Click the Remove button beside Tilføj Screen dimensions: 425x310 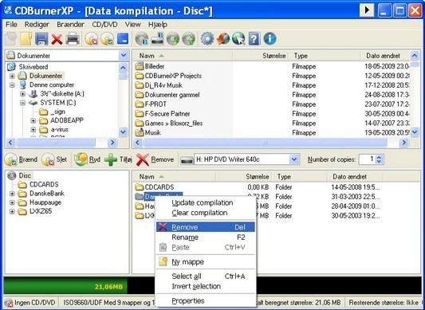point(155,159)
